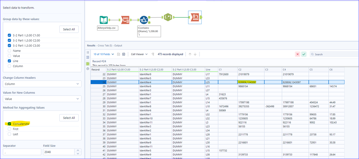
Task: Go to the next record with down arrow
Action: 195,54
